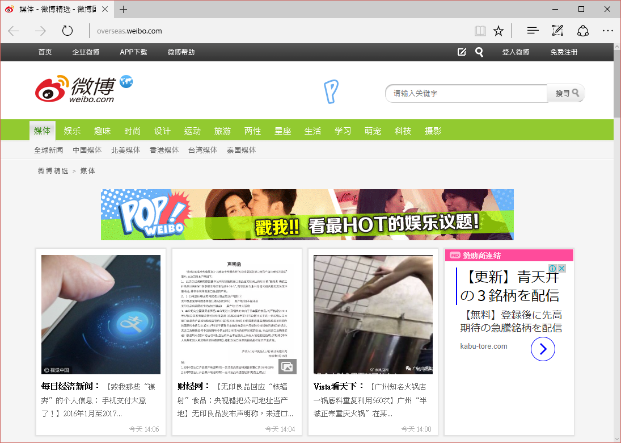Click the blue P icon
Screen dimensions: 621x443
[331, 91]
